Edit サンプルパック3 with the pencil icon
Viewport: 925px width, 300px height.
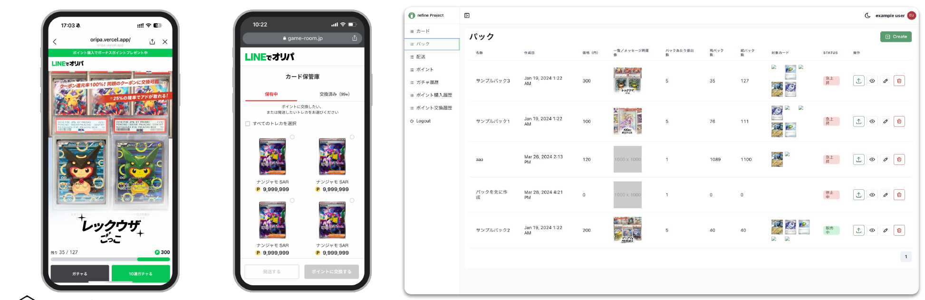pyautogui.click(x=886, y=81)
